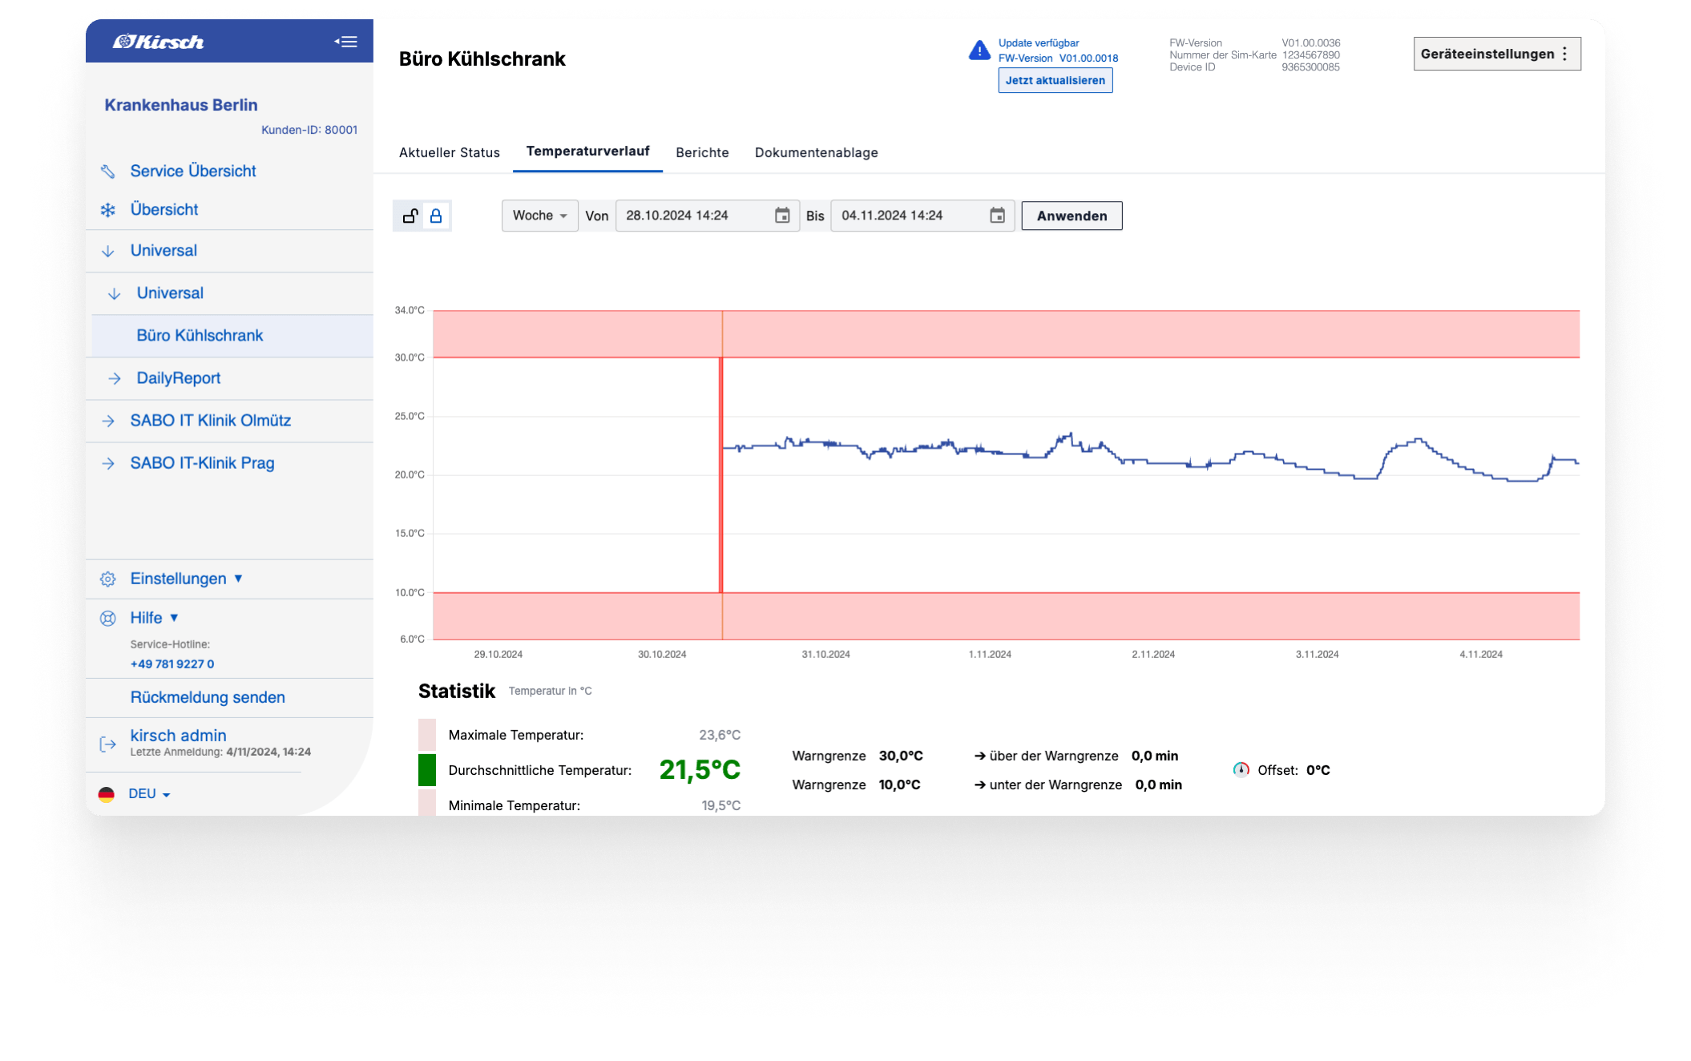Open the three-dot menu in Geräteeinstellungen

(x=1564, y=54)
